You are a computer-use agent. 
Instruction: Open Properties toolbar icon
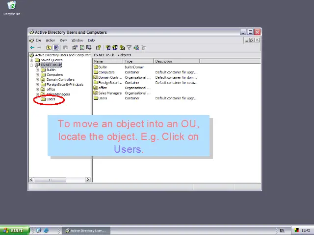[75, 47]
